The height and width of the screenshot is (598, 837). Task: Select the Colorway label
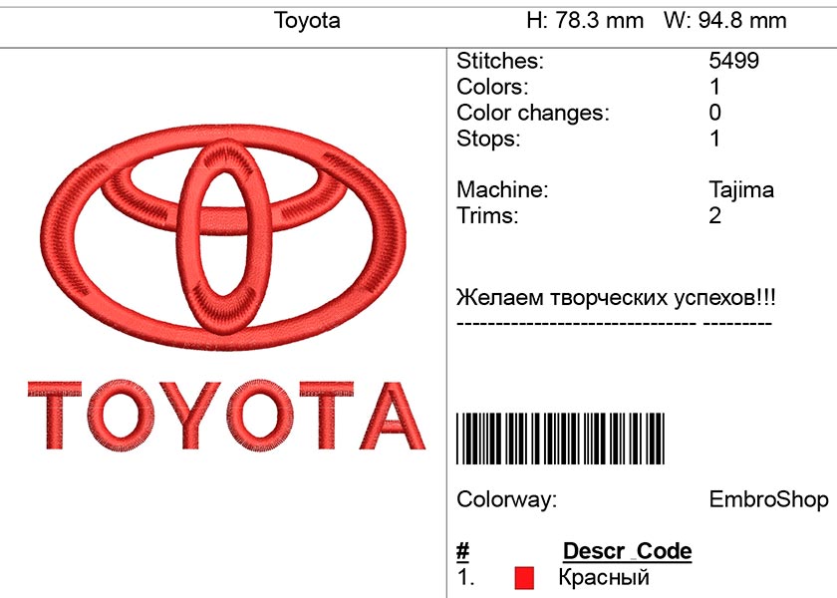pos(506,499)
